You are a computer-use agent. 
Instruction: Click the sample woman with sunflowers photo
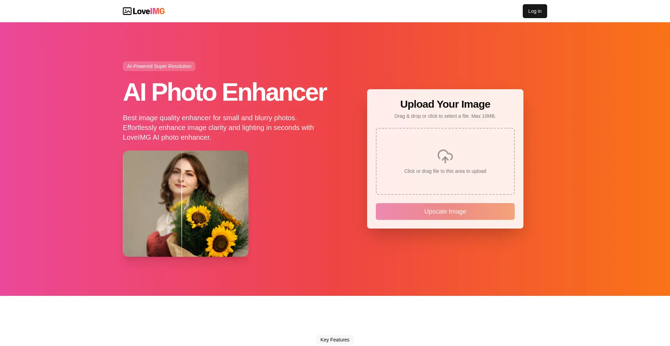[x=186, y=204]
